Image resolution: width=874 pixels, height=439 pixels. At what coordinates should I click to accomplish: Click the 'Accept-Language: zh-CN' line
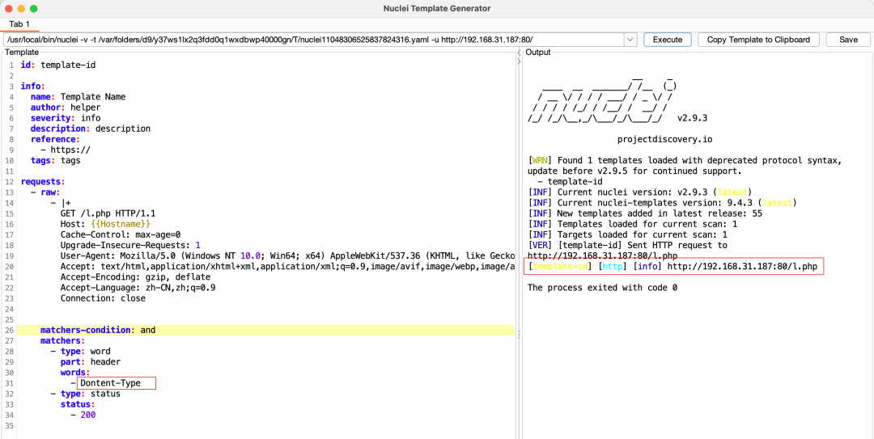coord(138,288)
